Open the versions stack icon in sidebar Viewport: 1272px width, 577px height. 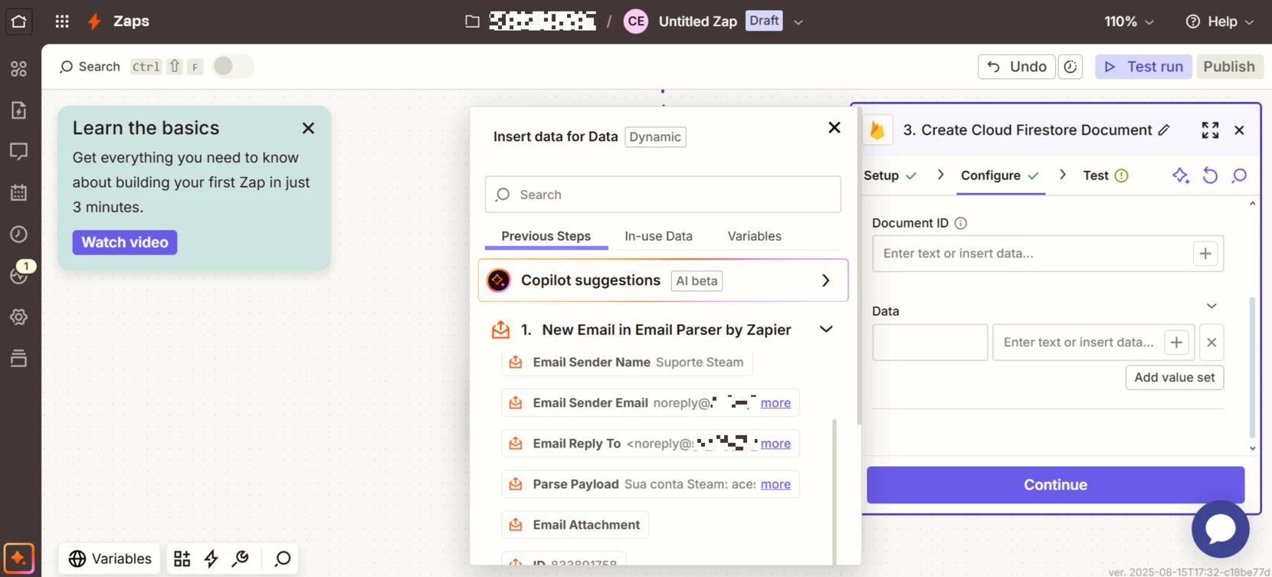pos(19,358)
